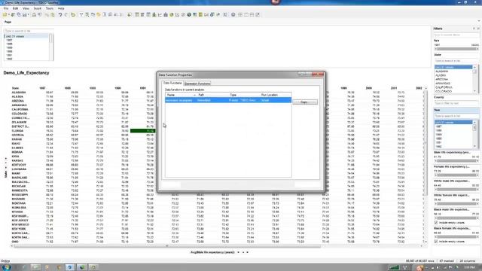Click the Filters panel search field

pos(456,35)
